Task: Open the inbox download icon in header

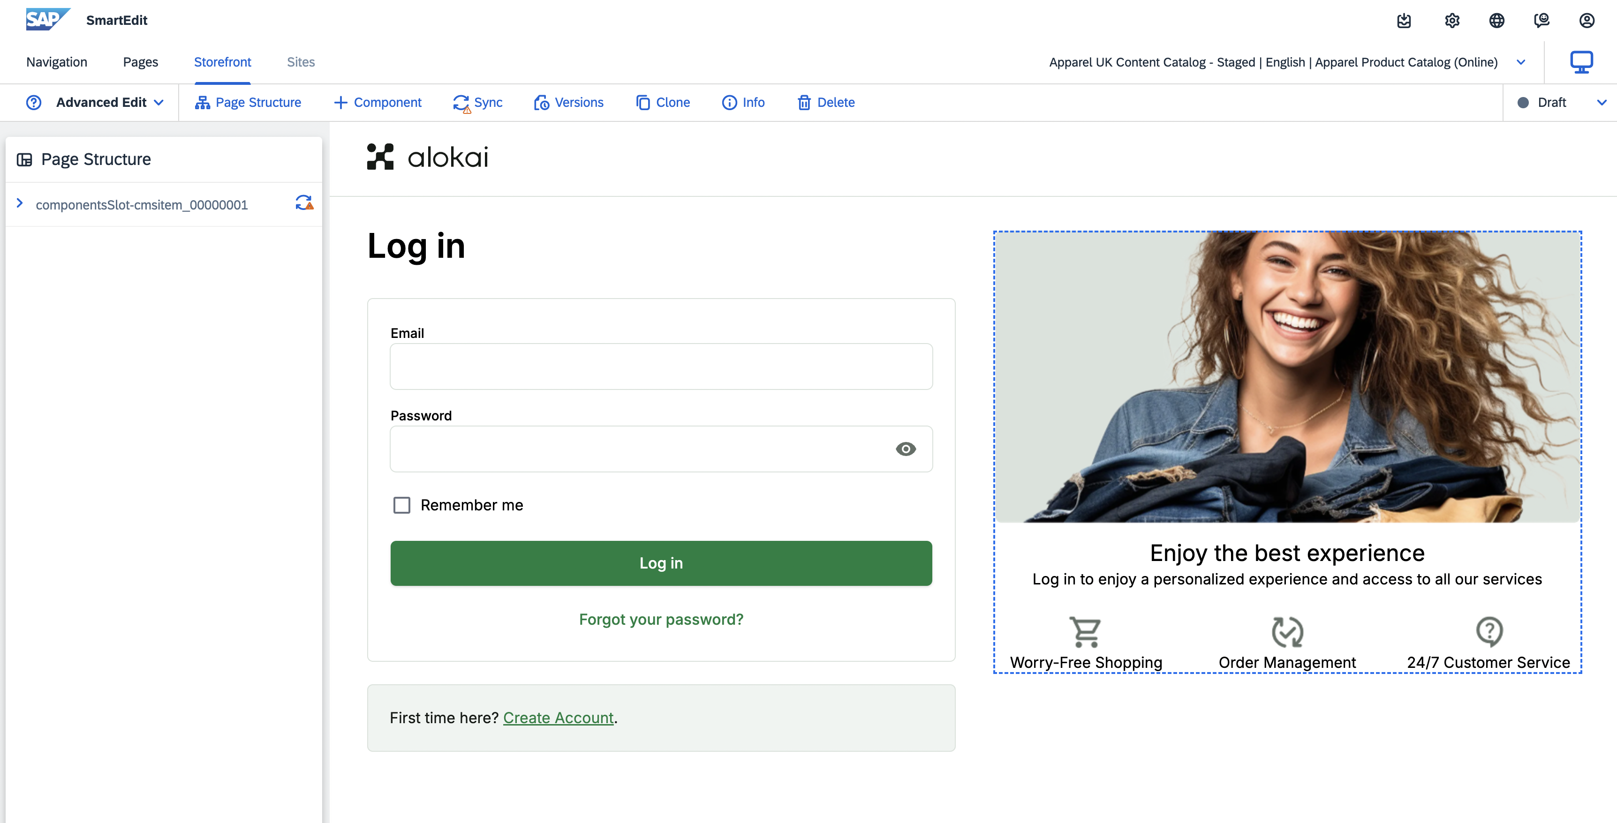Action: tap(1404, 21)
